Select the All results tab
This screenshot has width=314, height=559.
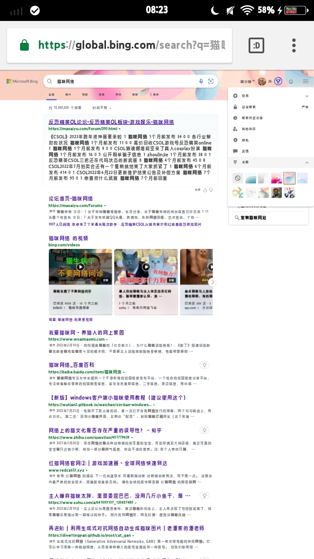(51, 94)
